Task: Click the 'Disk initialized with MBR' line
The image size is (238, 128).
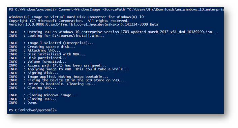Action: [47, 54]
